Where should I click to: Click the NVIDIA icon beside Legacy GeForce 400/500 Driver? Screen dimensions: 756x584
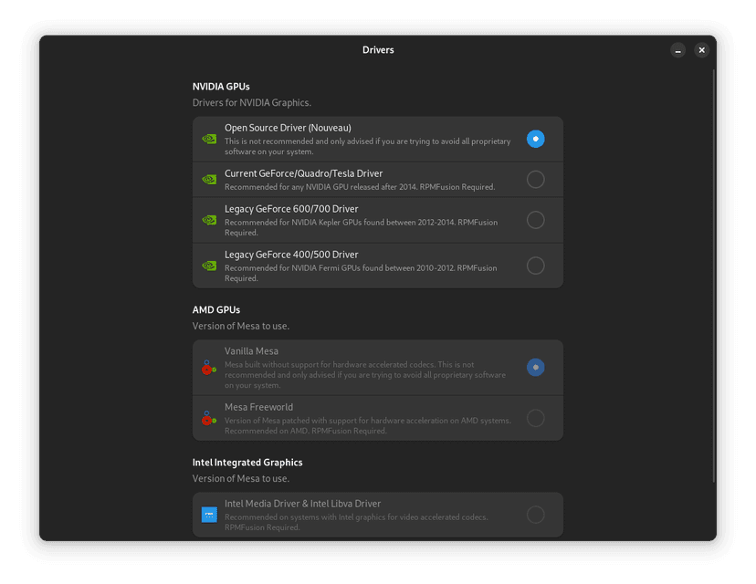(209, 266)
